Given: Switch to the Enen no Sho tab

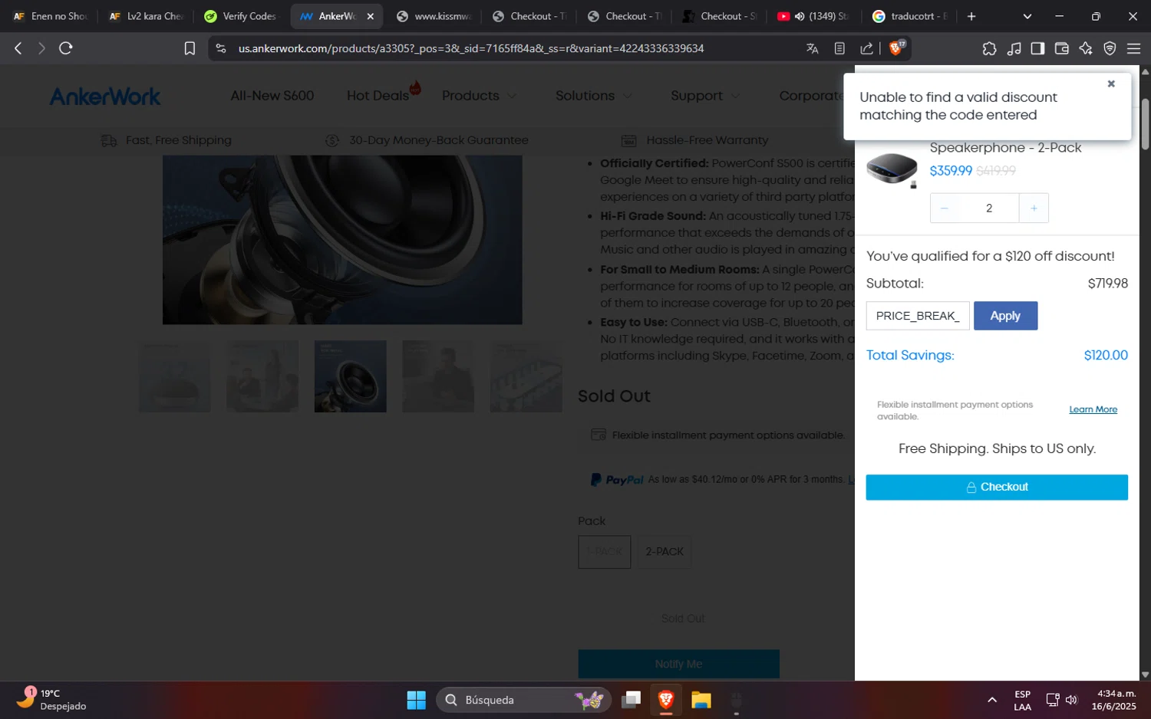Looking at the screenshot, I should pos(51,16).
